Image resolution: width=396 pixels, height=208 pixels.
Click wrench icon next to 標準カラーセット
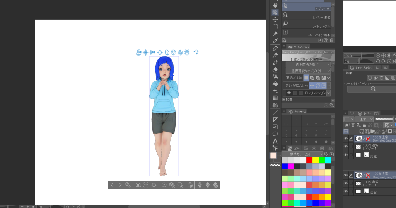tap(326, 154)
